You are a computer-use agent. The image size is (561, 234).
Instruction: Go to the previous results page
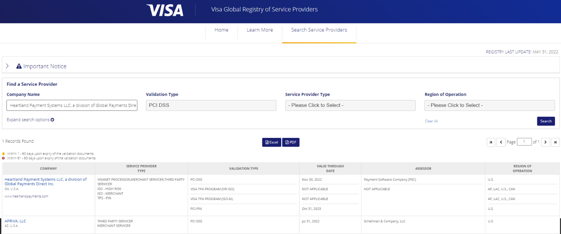pos(501,142)
